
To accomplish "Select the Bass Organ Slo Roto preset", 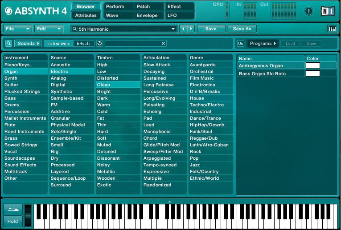I will pyautogui.click(x=271, y=73).
